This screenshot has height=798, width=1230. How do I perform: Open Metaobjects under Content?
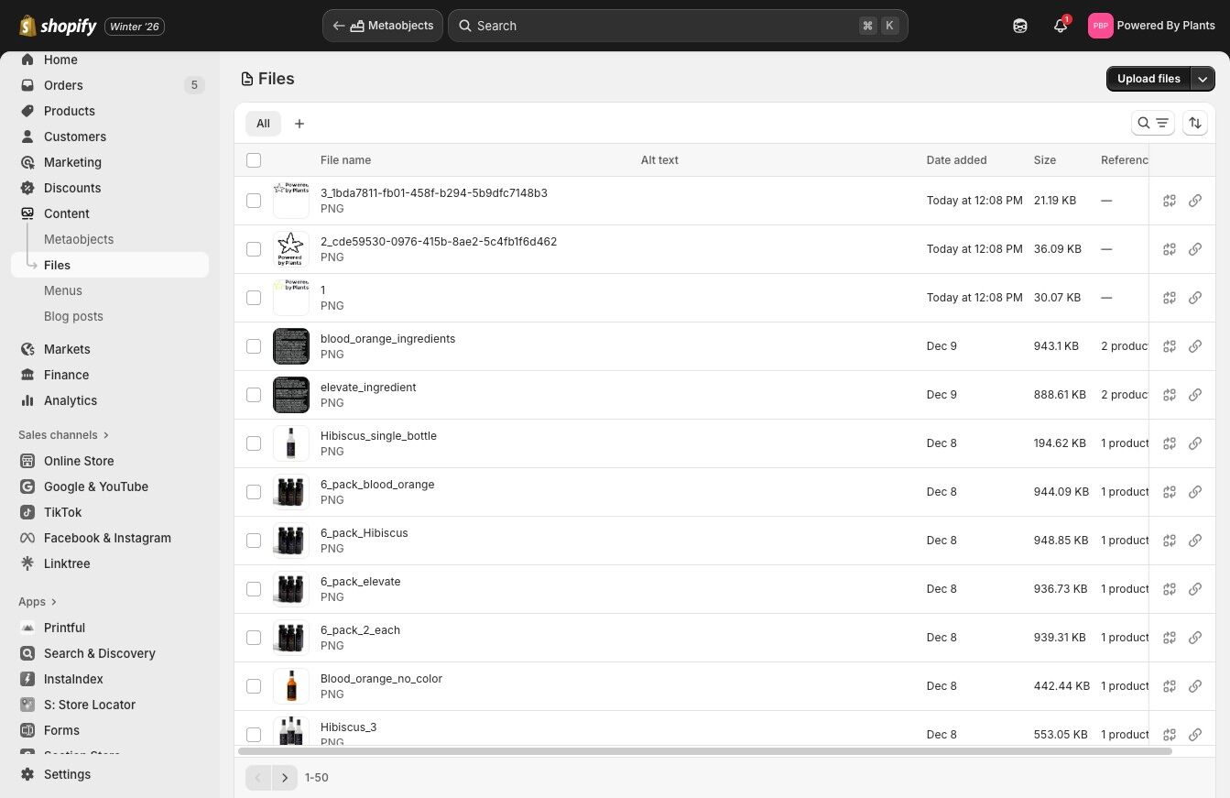point(79,239)
